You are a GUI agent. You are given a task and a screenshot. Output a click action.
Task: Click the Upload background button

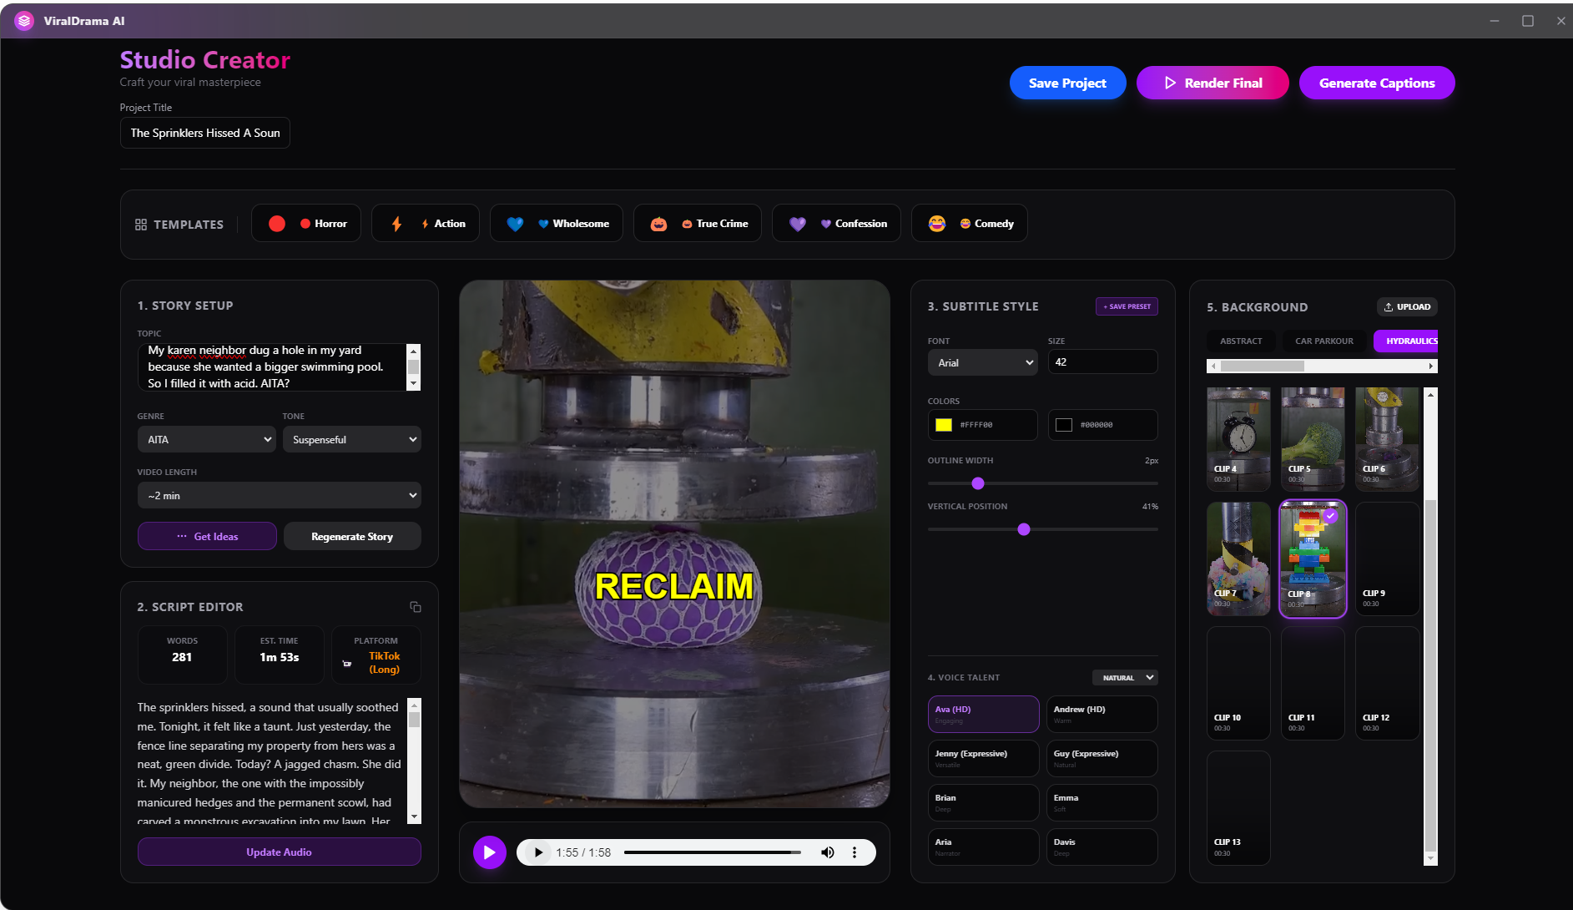tap(1407, 306)
